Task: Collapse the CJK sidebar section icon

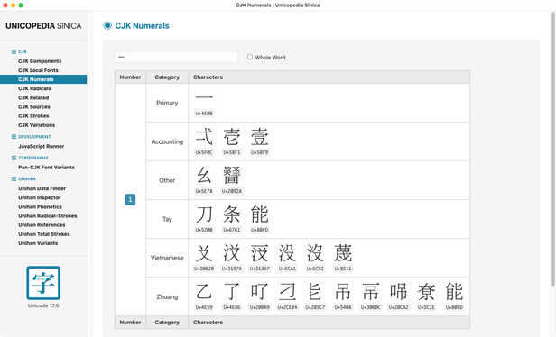Action: tap(14, 51)
